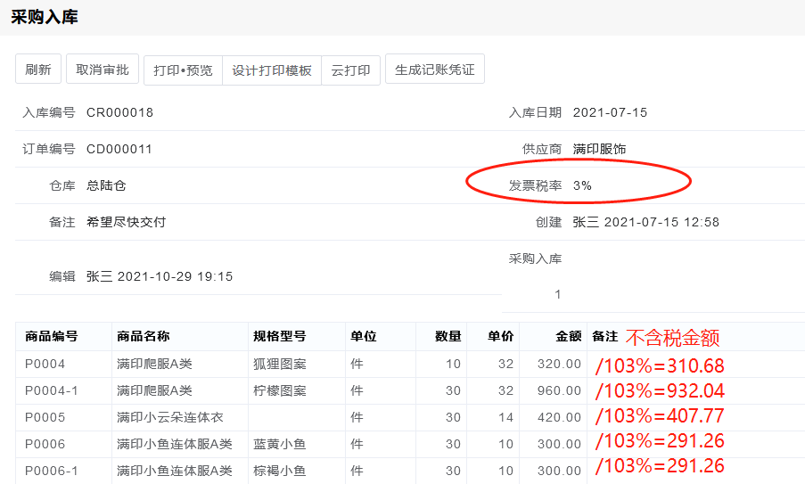Click order number CD000011
Image resolution: width=805 pixels, height=484 pixels.
coord(119,149)
